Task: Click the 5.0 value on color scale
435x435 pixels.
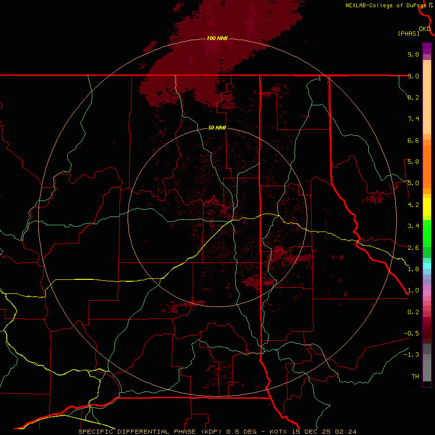Action: [x=413, y=183]
